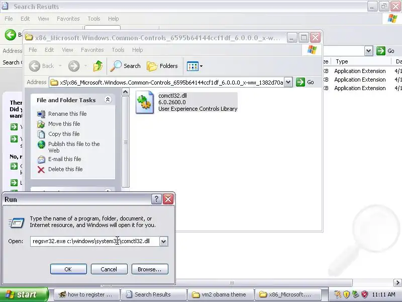This screenshot has height=302, width=402.
Task: Click the Back arrow in the front folder window
Action: click(34, 66)
